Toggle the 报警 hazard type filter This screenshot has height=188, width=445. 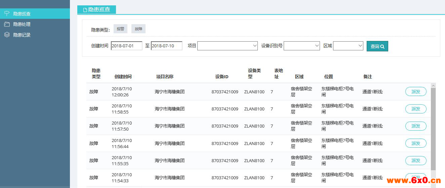coord(120,29)
